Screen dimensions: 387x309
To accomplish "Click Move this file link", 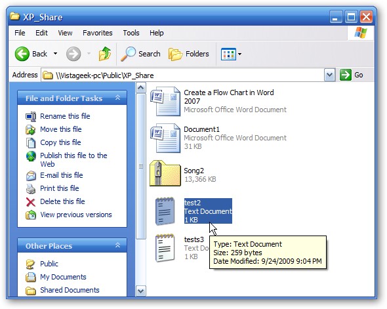I will [x=61, y=129].
